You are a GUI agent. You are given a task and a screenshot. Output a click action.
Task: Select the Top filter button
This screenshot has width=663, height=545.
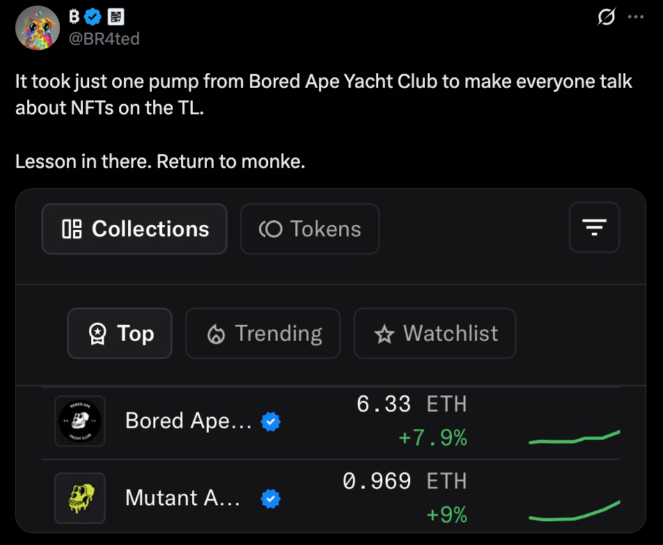coord(119,333)
